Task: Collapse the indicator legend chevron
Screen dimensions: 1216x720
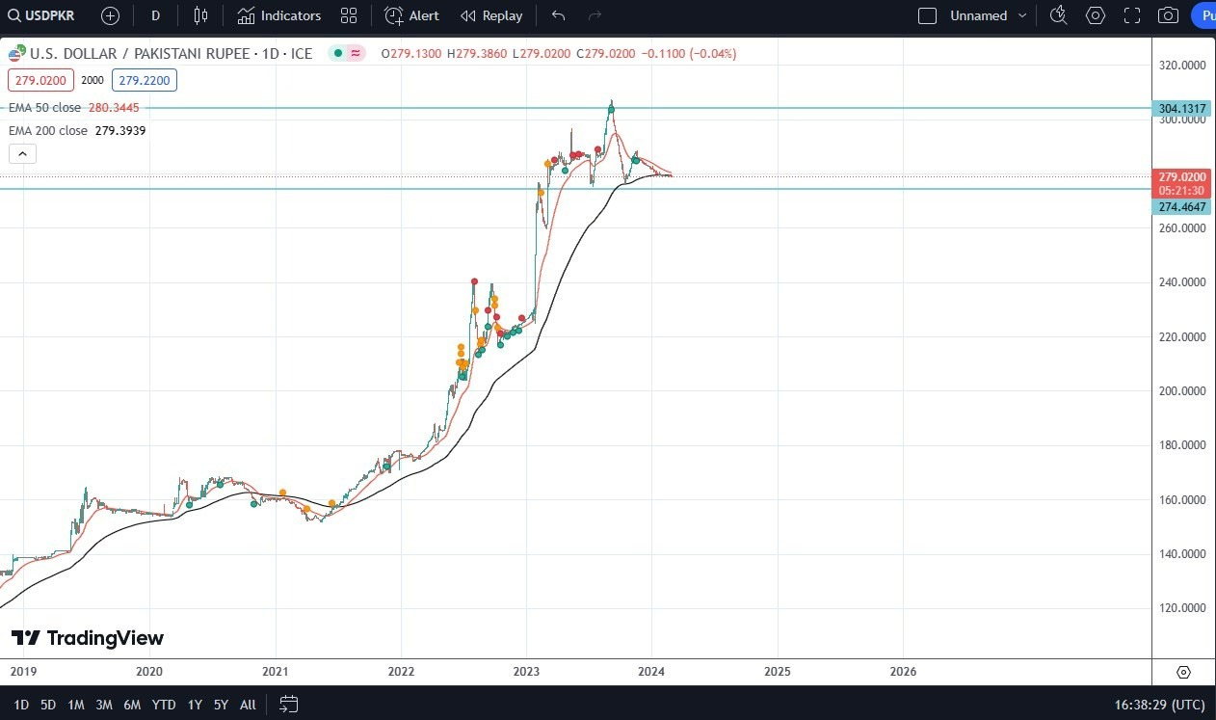Action: point(22,153)
